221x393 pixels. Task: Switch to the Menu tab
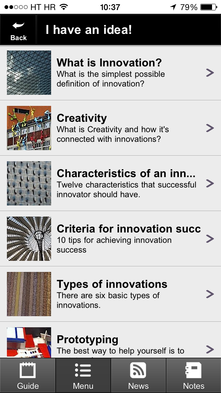[83, 375]
